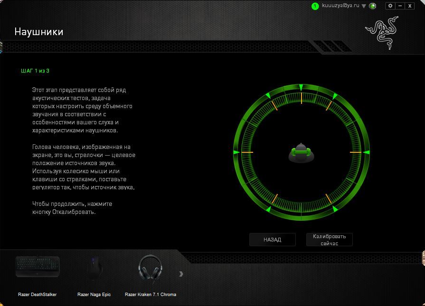Click the green online status indicator
The height and width of the screenshot is (306, 425).
pyautogui.click(x=373, y=6)
